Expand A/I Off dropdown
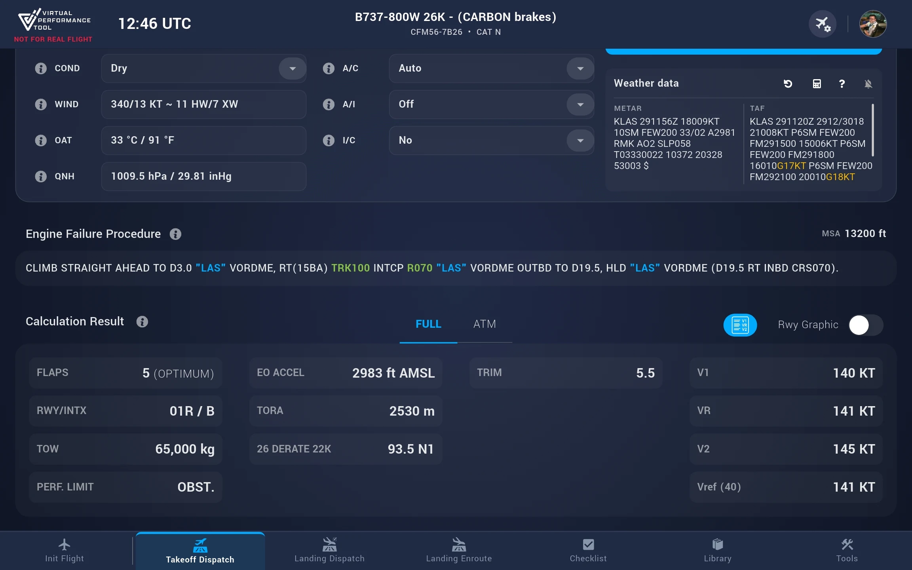Viewport: 912px width, 570px height. coord(580,104)
